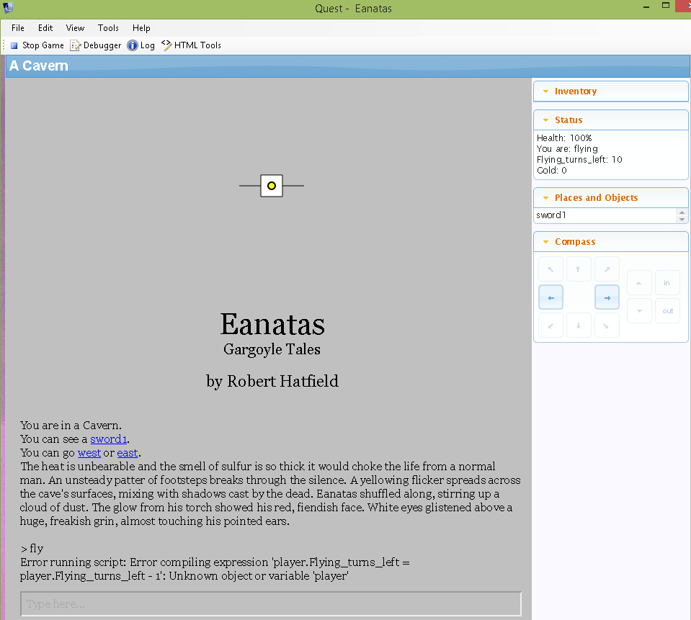This screenshot has width=691, height=620.
Task: Follow the 'east' direction link
Action: [127, 453]
